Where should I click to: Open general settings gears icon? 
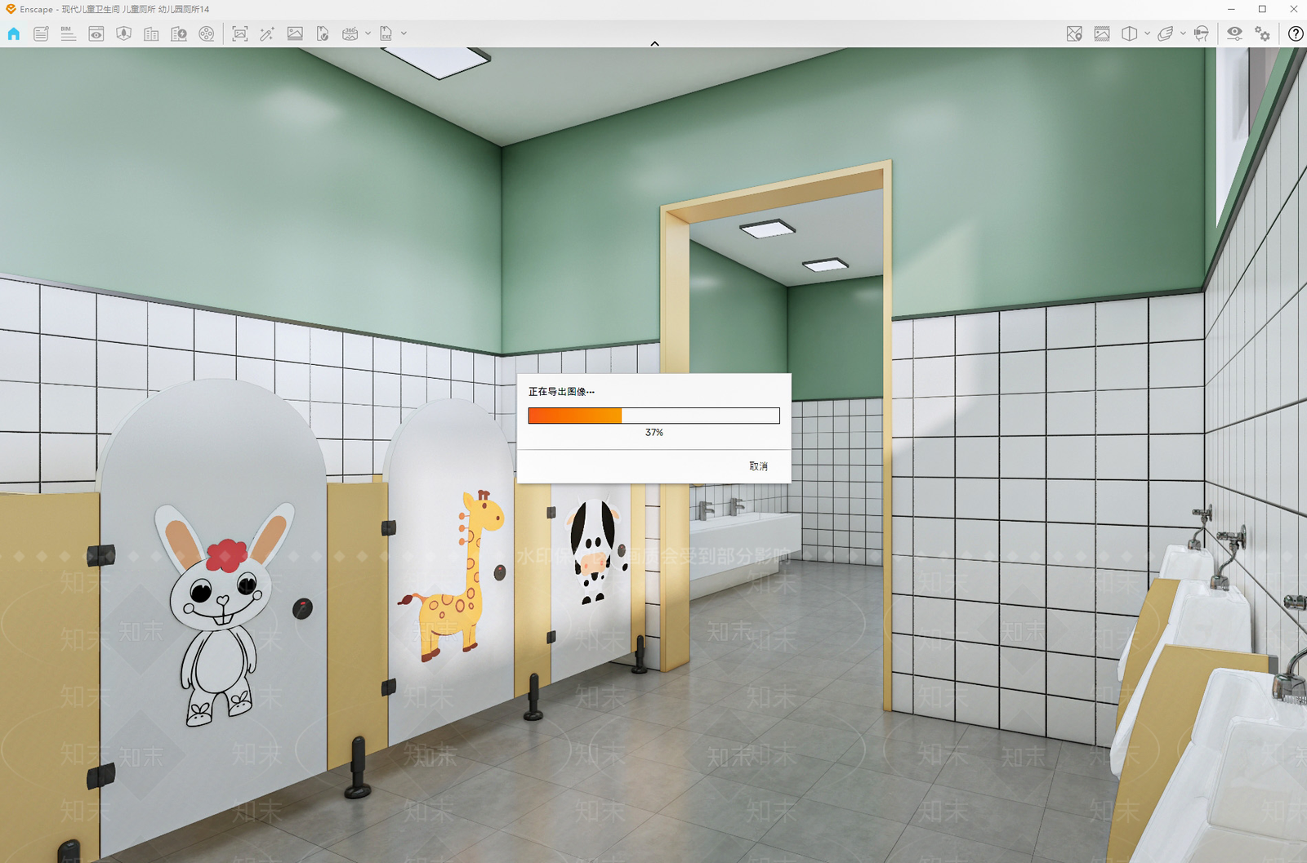click(x=1262, y=33)
